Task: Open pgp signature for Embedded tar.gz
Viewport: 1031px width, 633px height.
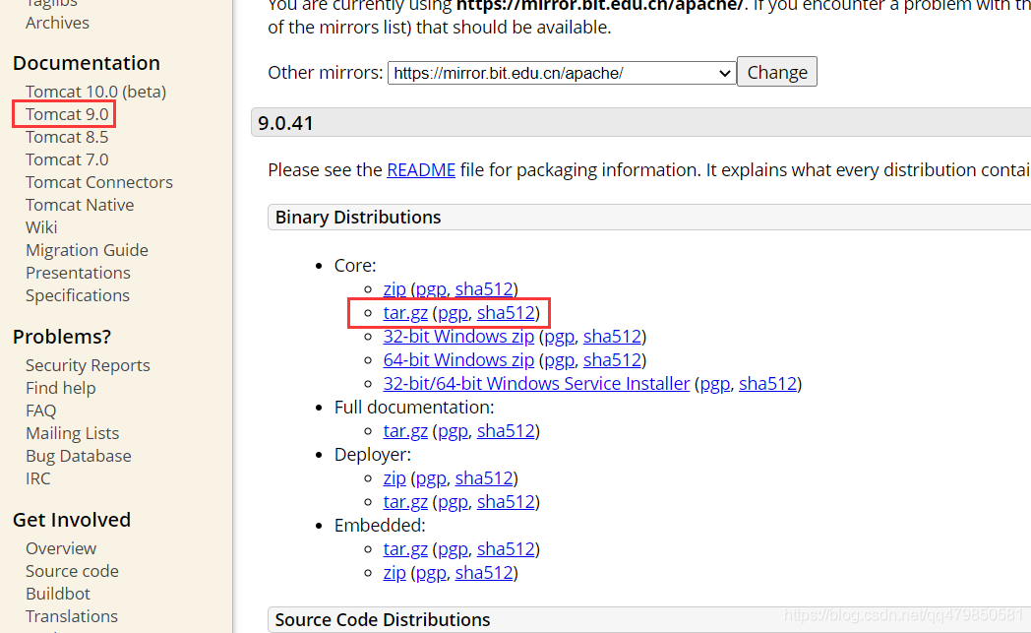Action: pyautogui.click(x=453, y=549)
